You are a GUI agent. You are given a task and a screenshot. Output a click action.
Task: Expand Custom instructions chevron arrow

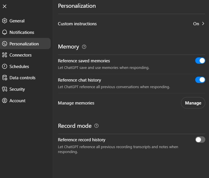203,24
